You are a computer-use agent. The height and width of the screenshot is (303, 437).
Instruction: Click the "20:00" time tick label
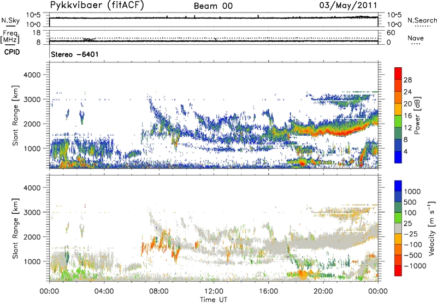click(323, 292)
